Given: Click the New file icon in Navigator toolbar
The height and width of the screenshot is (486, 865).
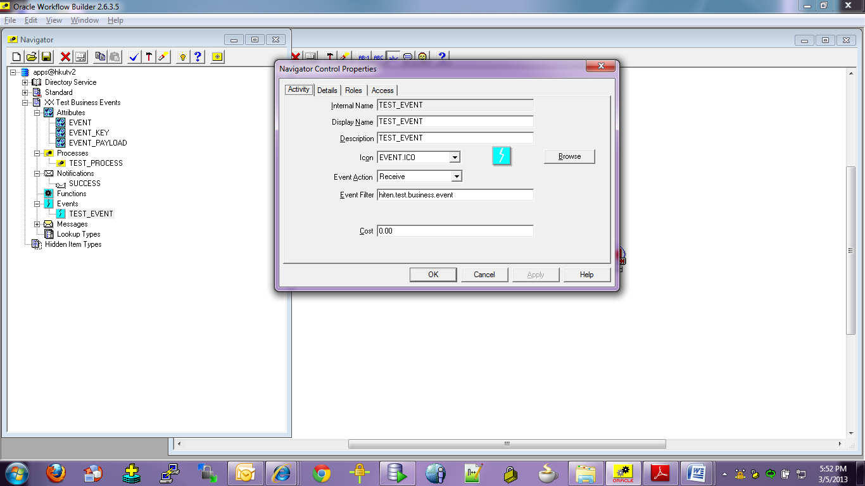Looking at the screenshot, I should click(17, 57).
